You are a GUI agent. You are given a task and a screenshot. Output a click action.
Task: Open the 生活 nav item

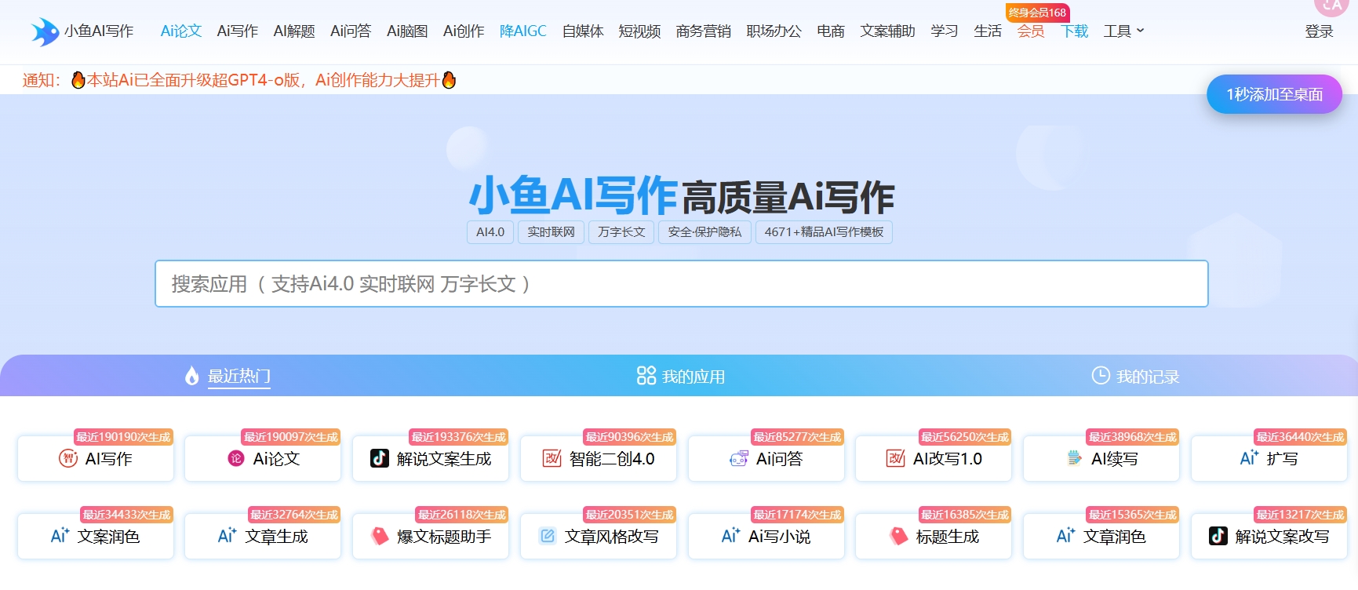pyautogui.click(x=988, y=31)
